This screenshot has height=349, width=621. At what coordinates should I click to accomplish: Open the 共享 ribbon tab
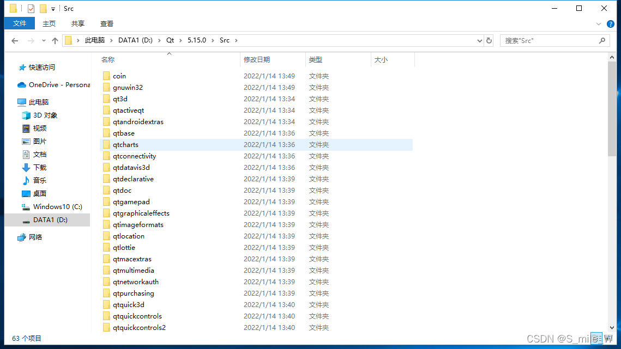click(x=77, y=24)
